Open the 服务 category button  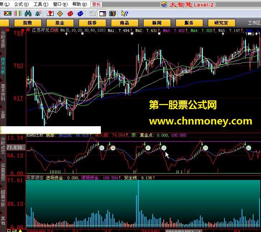pyautogui.click(x=189, y=23)
